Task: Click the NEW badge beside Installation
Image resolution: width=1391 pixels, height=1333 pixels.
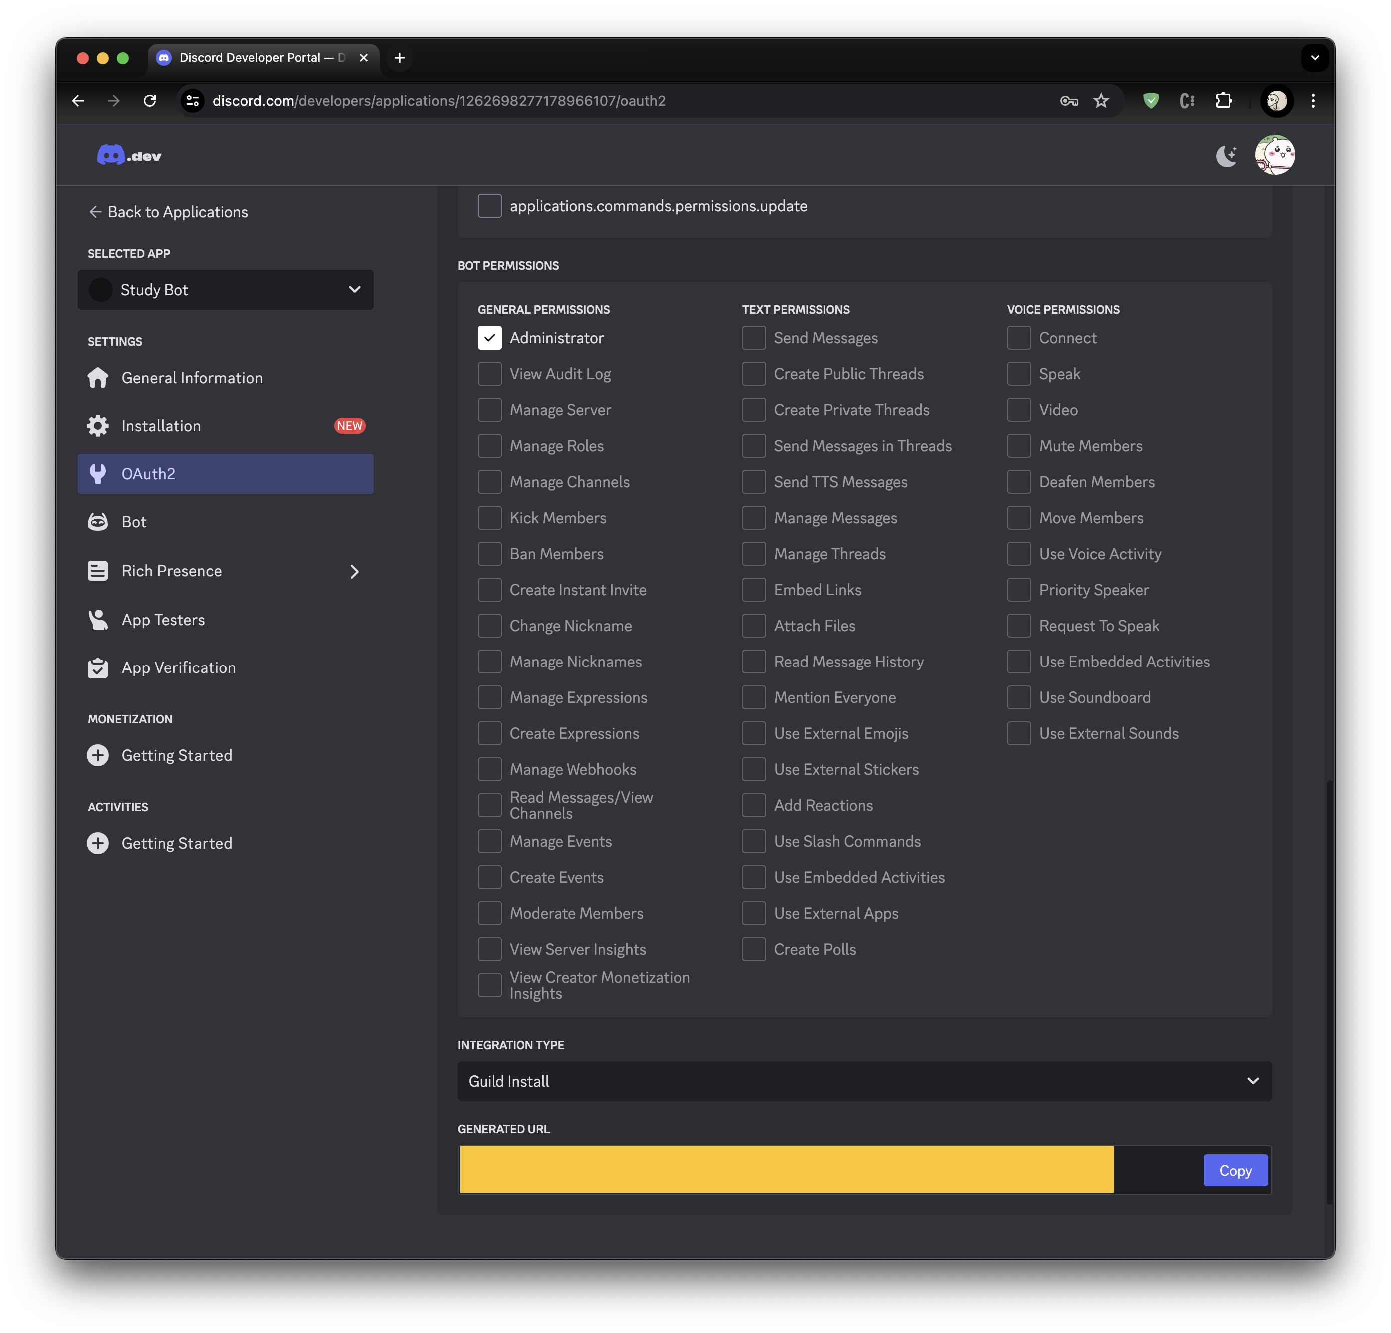Action: (350, 426)
